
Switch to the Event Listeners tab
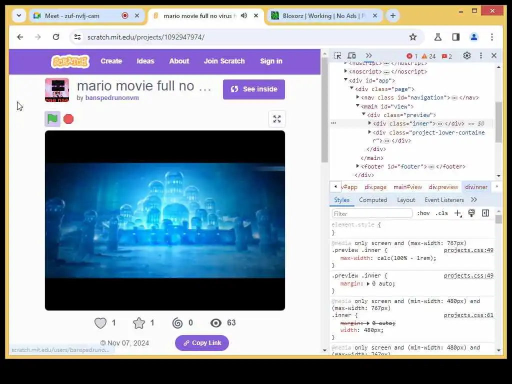[444, 200]
